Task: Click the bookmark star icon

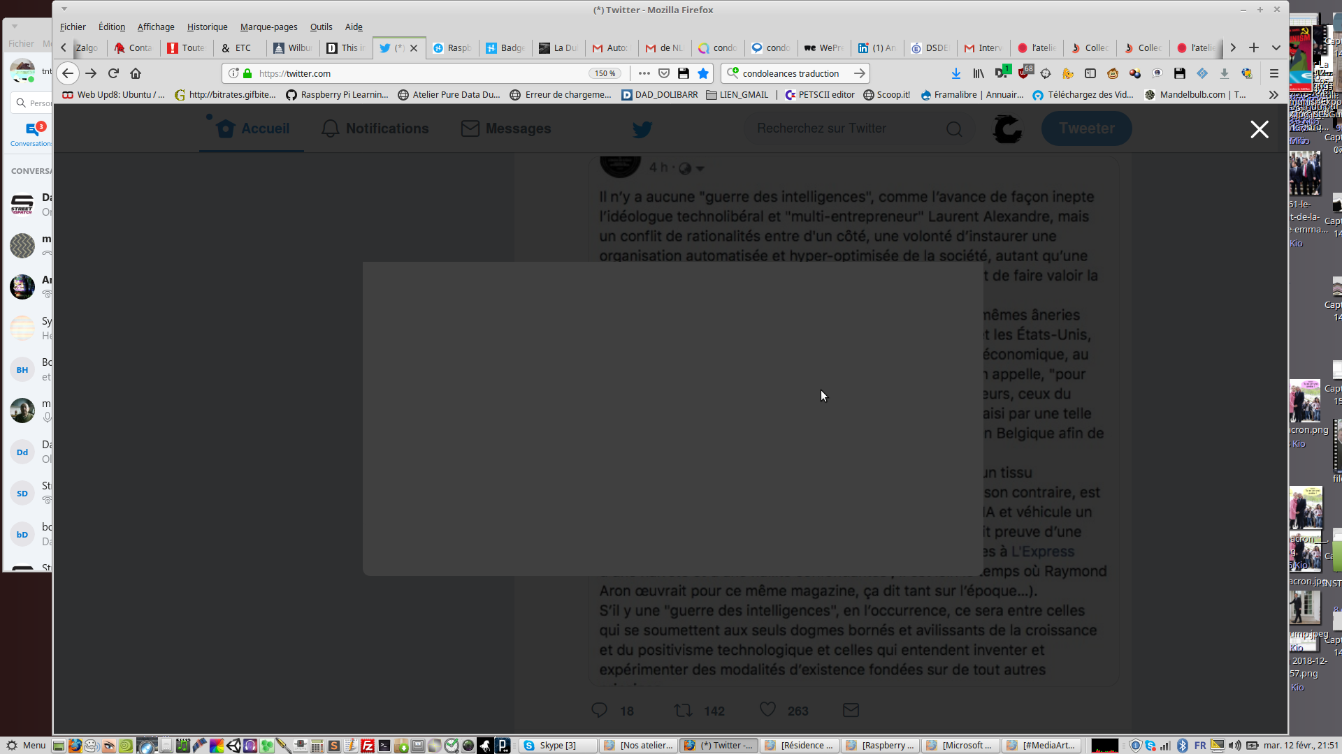Action: 703,73
